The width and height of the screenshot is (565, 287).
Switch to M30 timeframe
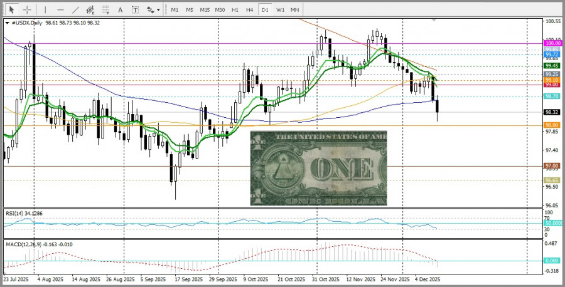tap(220, 9)
